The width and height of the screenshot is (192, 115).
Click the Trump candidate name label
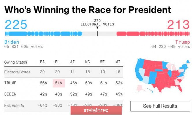[182, 42]
